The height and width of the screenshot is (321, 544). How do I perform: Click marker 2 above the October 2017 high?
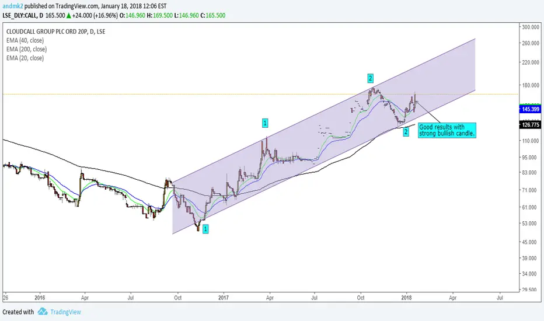pos(370,78)
